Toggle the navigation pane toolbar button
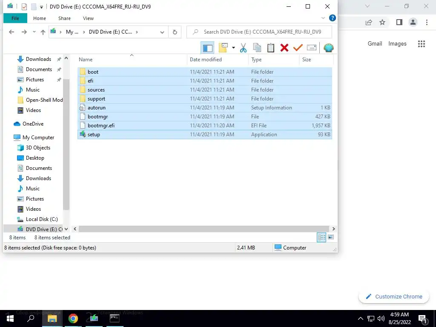The height and width of the screenshot is (327, 436). 207,48
